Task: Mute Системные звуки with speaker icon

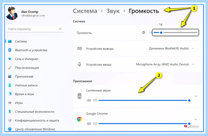Action: tap(89, 100)
